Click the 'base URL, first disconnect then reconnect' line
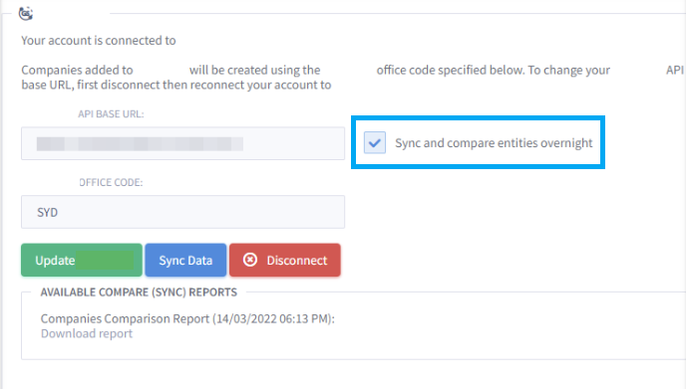This screenshot has width=686, height=389. pyautogui.click(x=176, y=85)
